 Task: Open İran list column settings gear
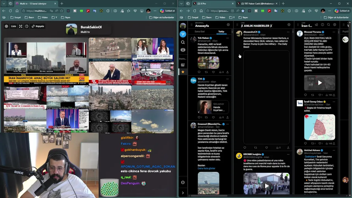click(335, 25)
